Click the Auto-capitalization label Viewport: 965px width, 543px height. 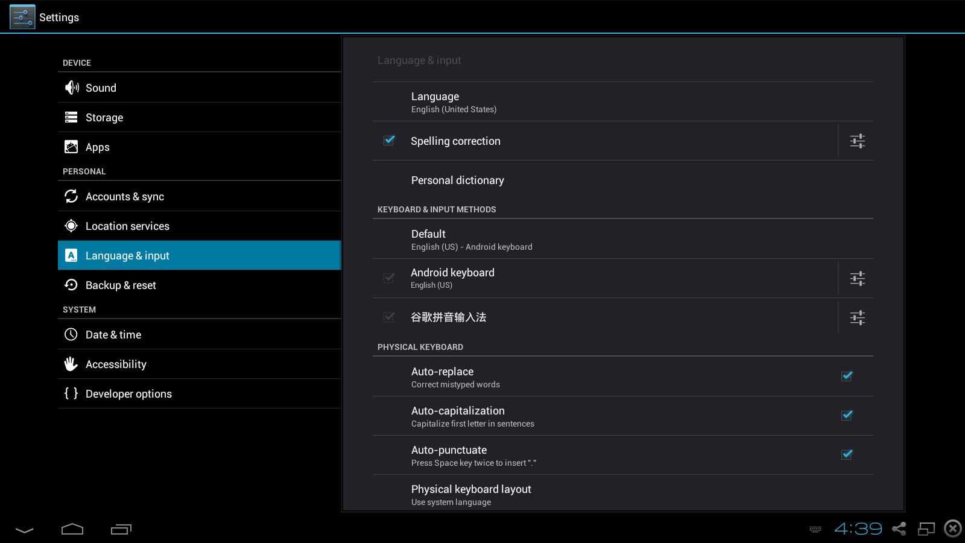[458, 411]
